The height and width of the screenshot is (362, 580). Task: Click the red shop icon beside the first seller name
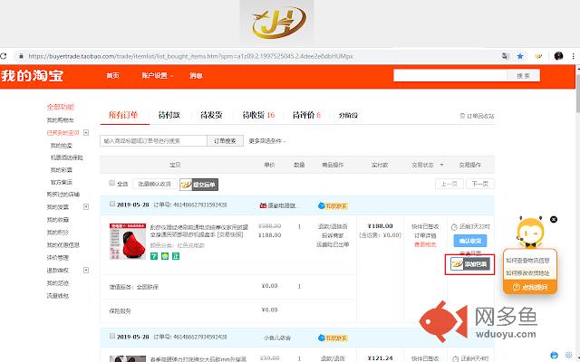click(x=263, y=205)
